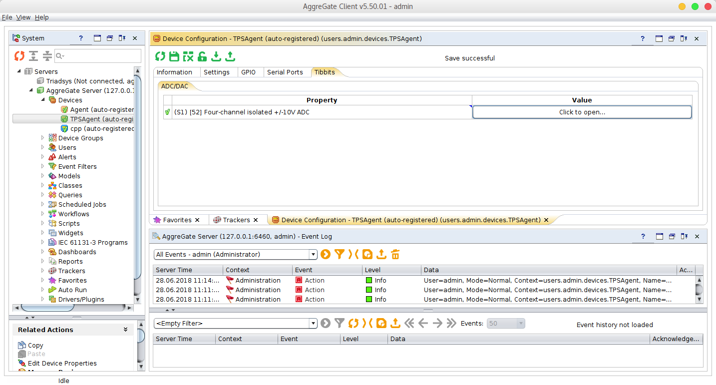The height and width of the screenshot is (385, 716).
Task: Switch to the Serial Ports tab
Action: 285,72
